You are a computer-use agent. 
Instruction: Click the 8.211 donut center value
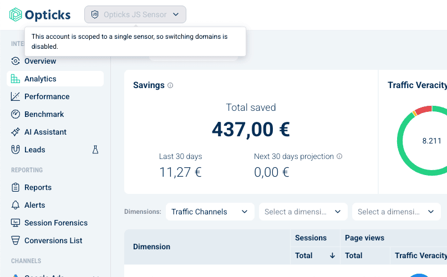click(x=431, y=141)
